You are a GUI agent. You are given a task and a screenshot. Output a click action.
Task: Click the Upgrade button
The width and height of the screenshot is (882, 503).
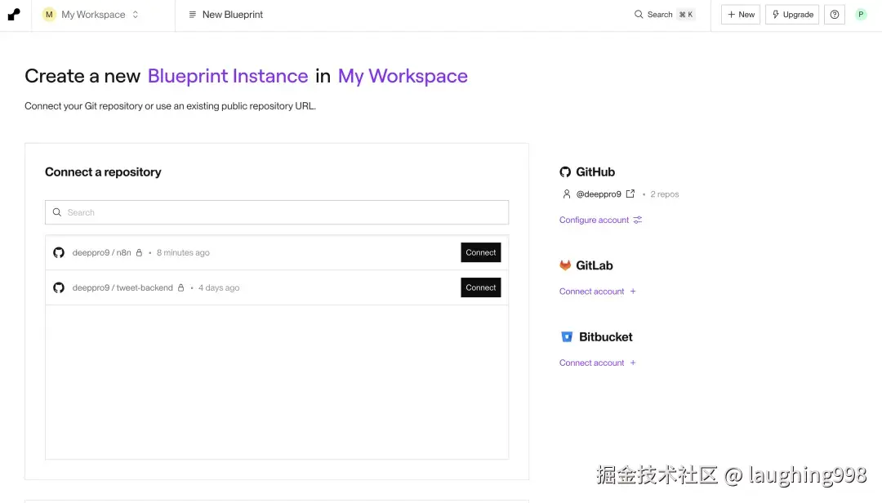click(792, 15)
